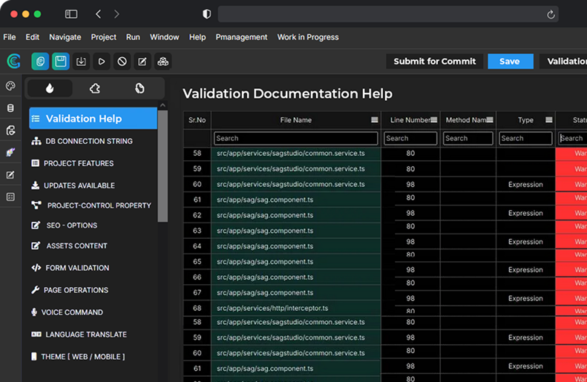Click the stop/cancel circle icon in toolbar
Screen dimensions: 587x382
pyautogui.click(x=122, y=62)
